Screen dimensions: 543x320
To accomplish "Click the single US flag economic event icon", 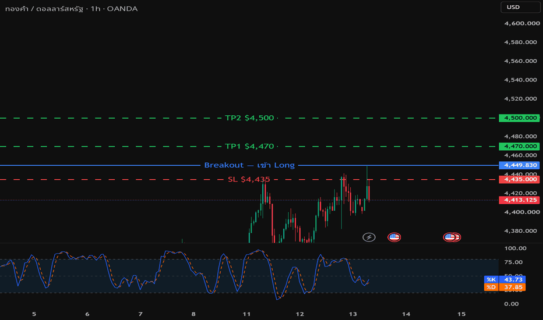I will 394,237.
